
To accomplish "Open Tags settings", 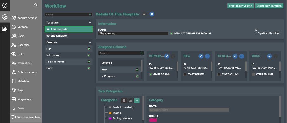I will point(26,90).
